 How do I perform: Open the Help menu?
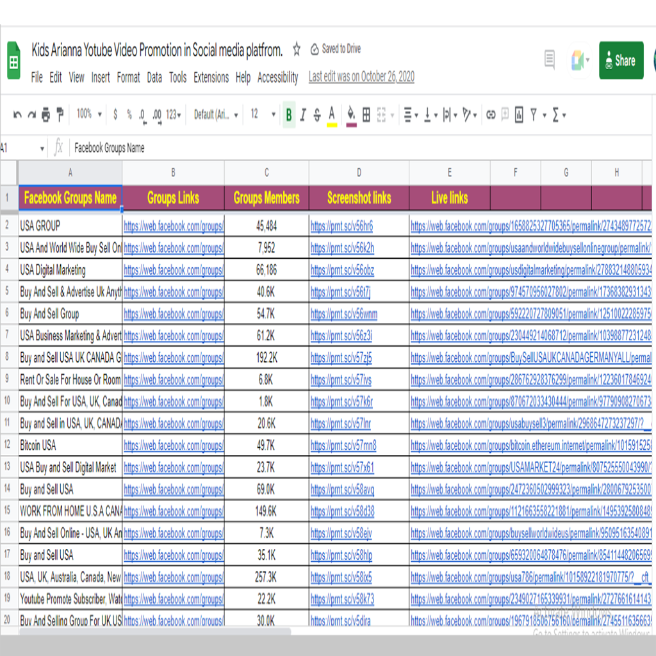coord(243,78)
